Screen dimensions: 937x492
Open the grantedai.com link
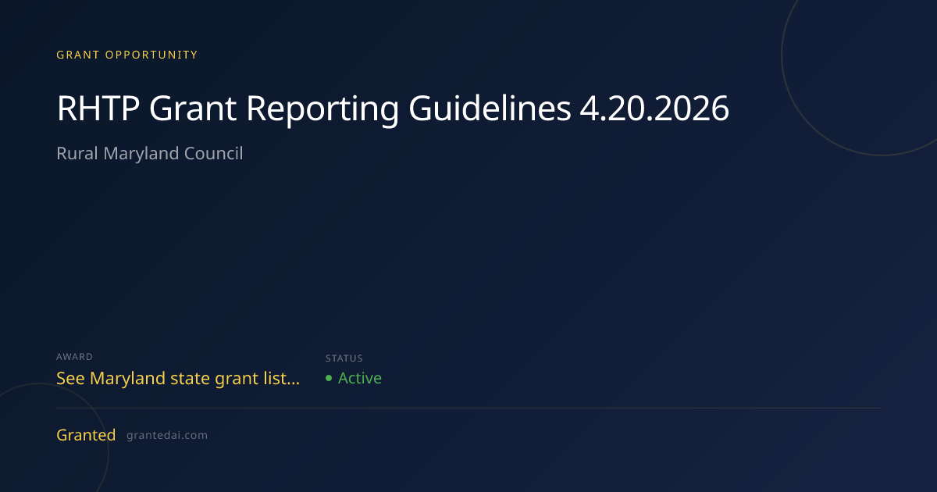(x=167, y=436)
